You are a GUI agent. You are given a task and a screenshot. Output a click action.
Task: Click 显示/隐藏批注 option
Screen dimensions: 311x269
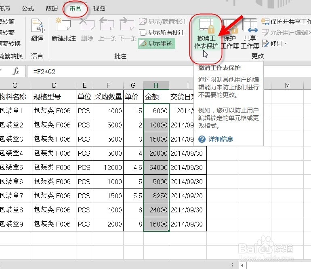pyautogui.click(x=163, y=21)
